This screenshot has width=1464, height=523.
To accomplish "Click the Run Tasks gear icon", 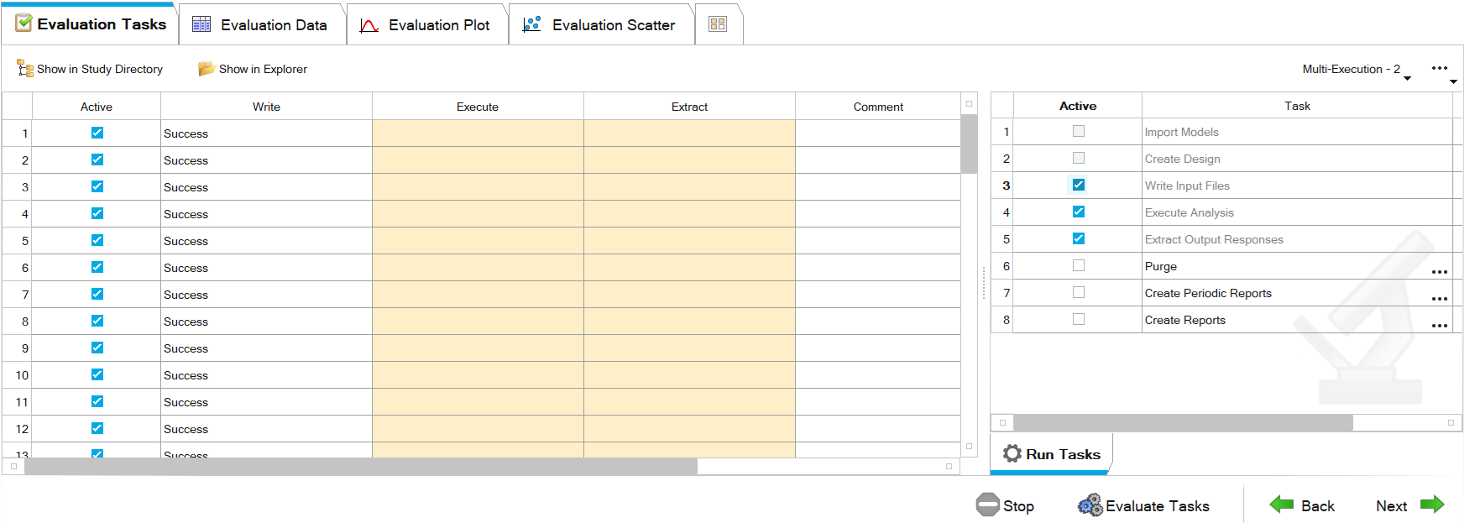I will [1012, 454].
